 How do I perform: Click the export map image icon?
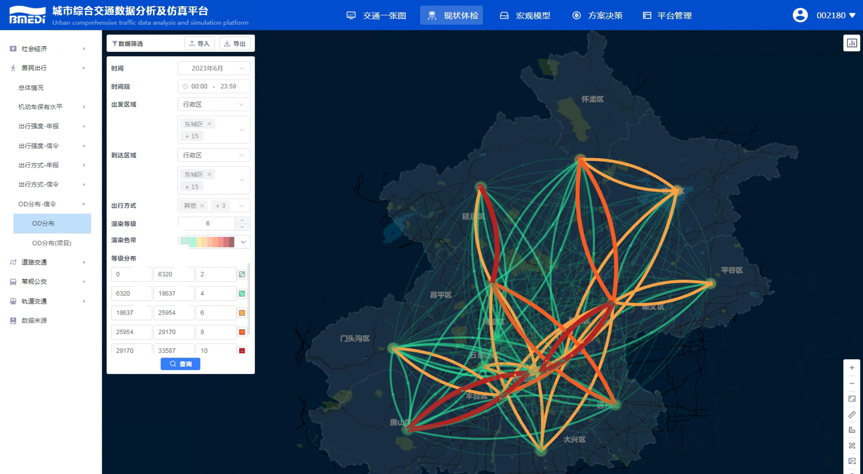point(851,461)
